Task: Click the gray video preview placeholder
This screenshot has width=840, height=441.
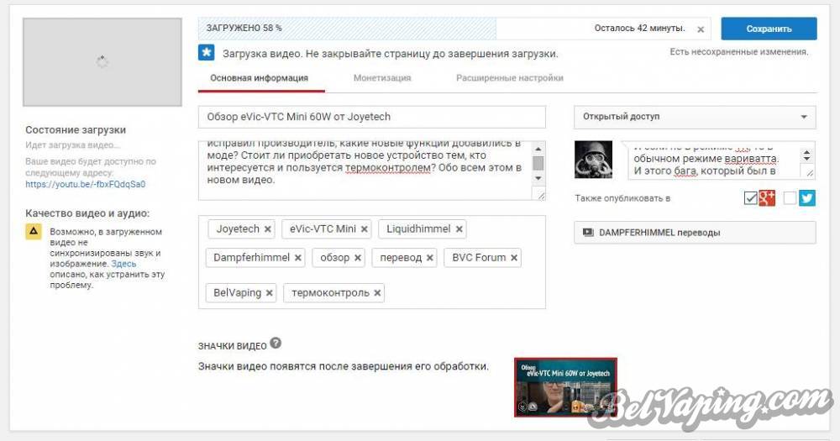Action: (102, 62)
